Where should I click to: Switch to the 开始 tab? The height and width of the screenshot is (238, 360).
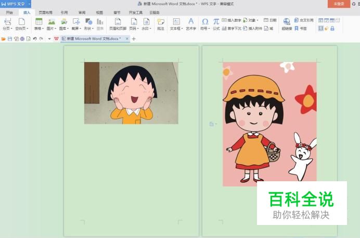9,12
